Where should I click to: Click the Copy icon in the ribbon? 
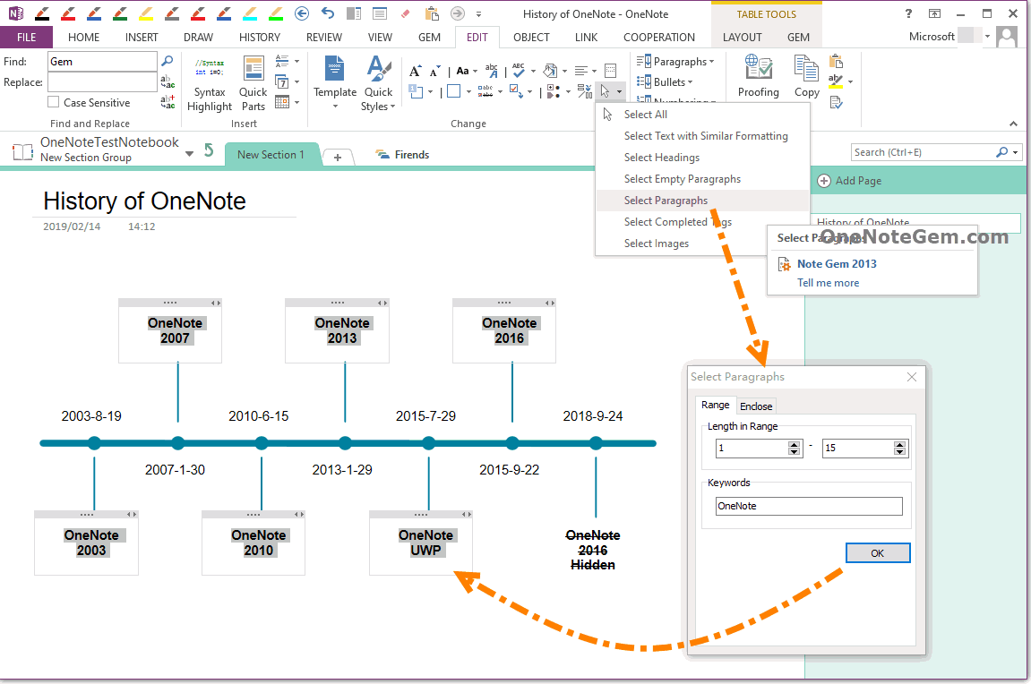coord(806,76)
